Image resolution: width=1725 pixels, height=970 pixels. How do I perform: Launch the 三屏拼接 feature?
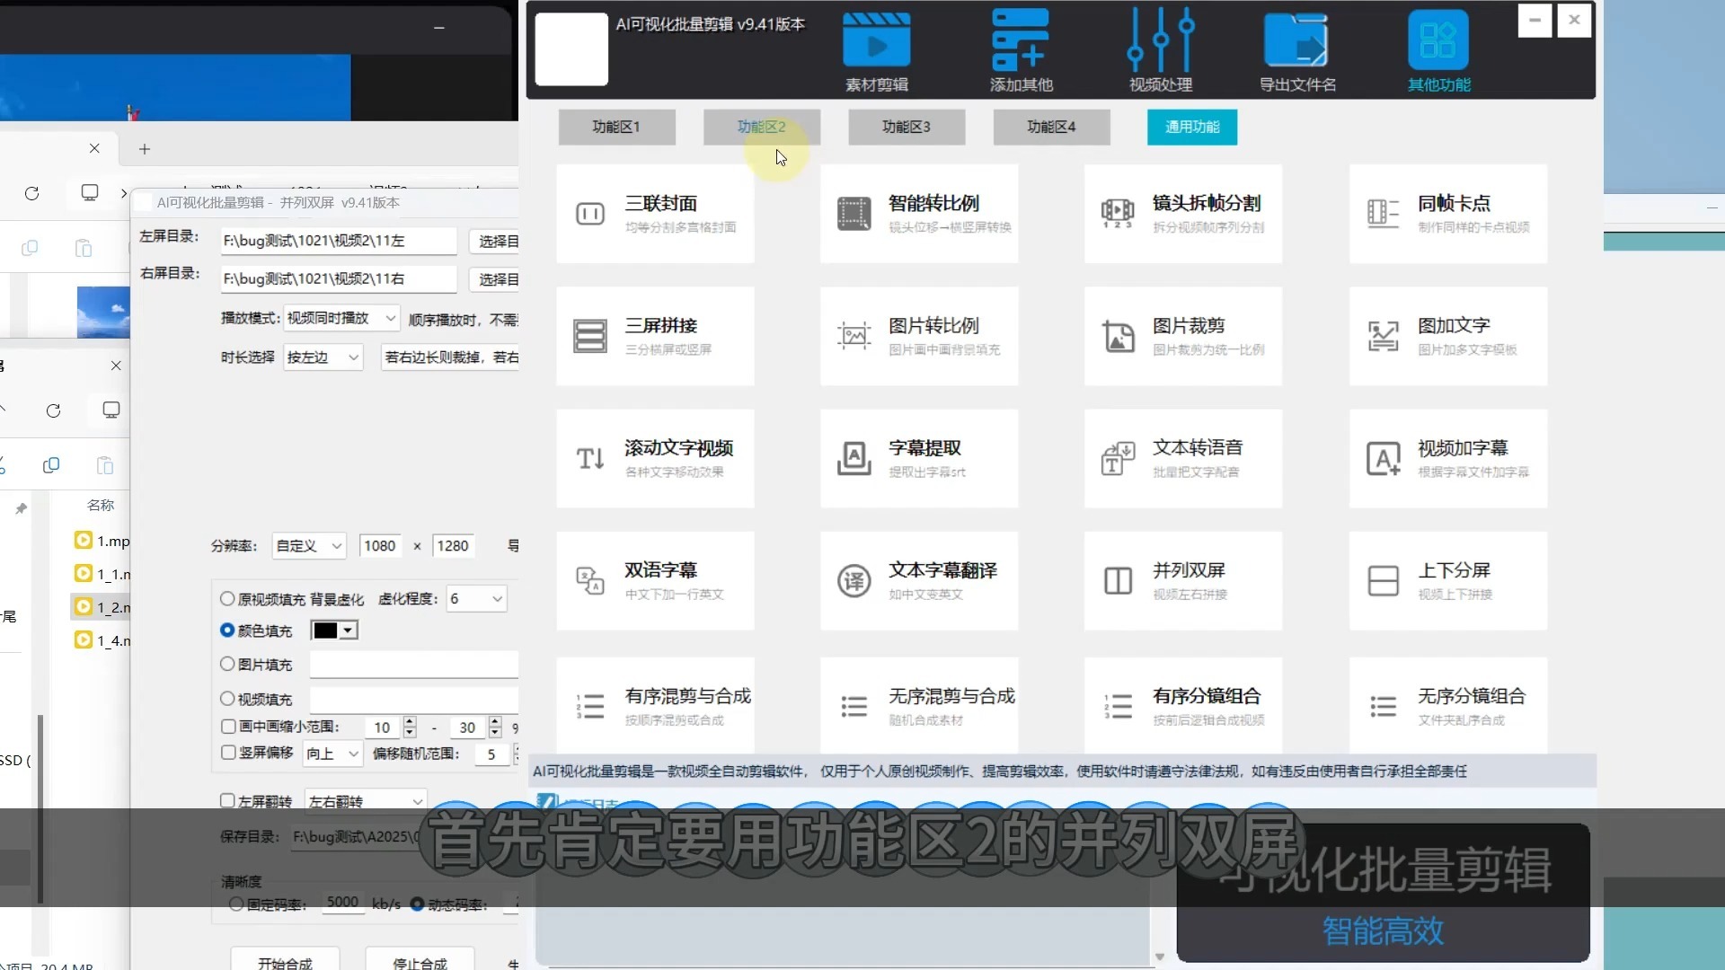(655, 336)
